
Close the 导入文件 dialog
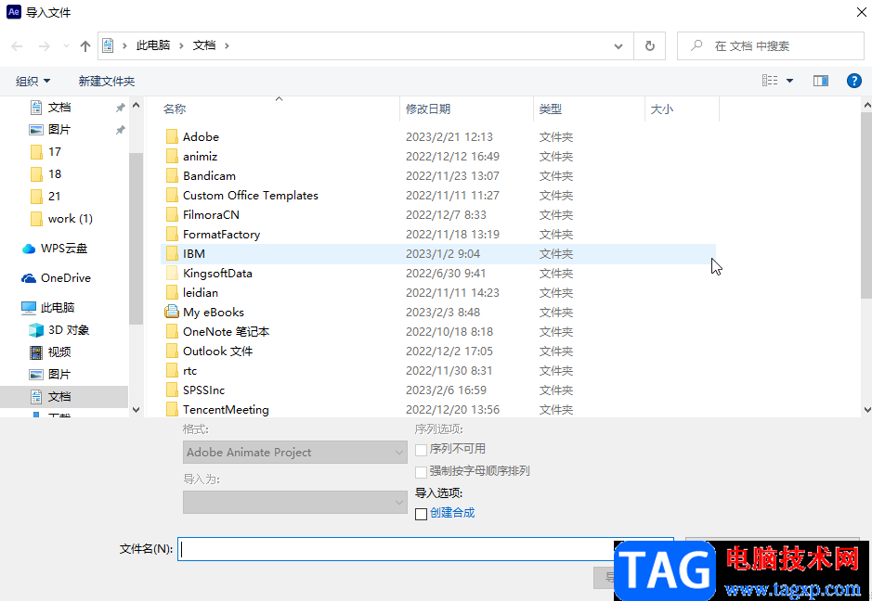pyautogui.click(x=861, y=12)
